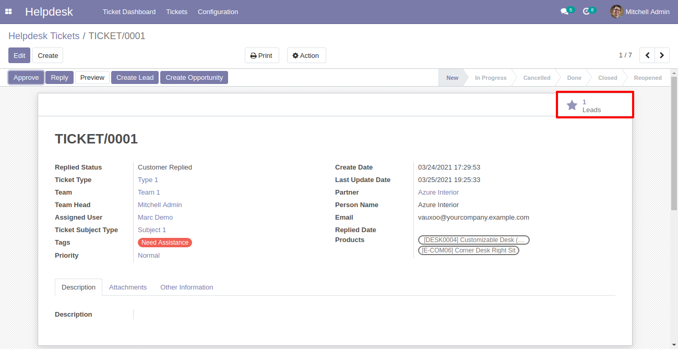Viewport: 678px width, 349px height.
Task: Open the Azure Interior partner link
Action: (x=438, y=192)
